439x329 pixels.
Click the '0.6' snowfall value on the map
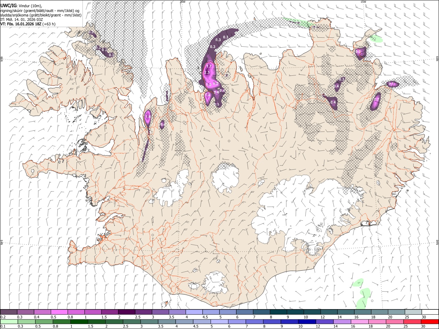[x=216, y=92]
